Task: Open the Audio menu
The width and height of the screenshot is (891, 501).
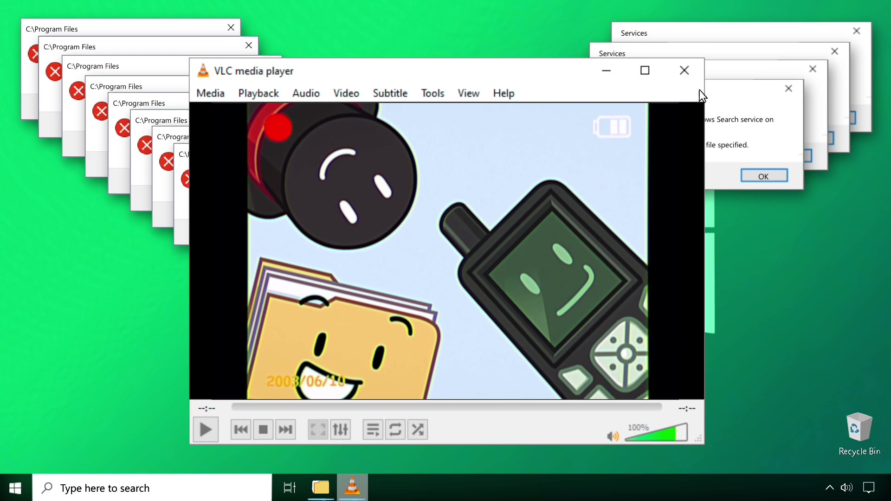Action: point(306,93)
